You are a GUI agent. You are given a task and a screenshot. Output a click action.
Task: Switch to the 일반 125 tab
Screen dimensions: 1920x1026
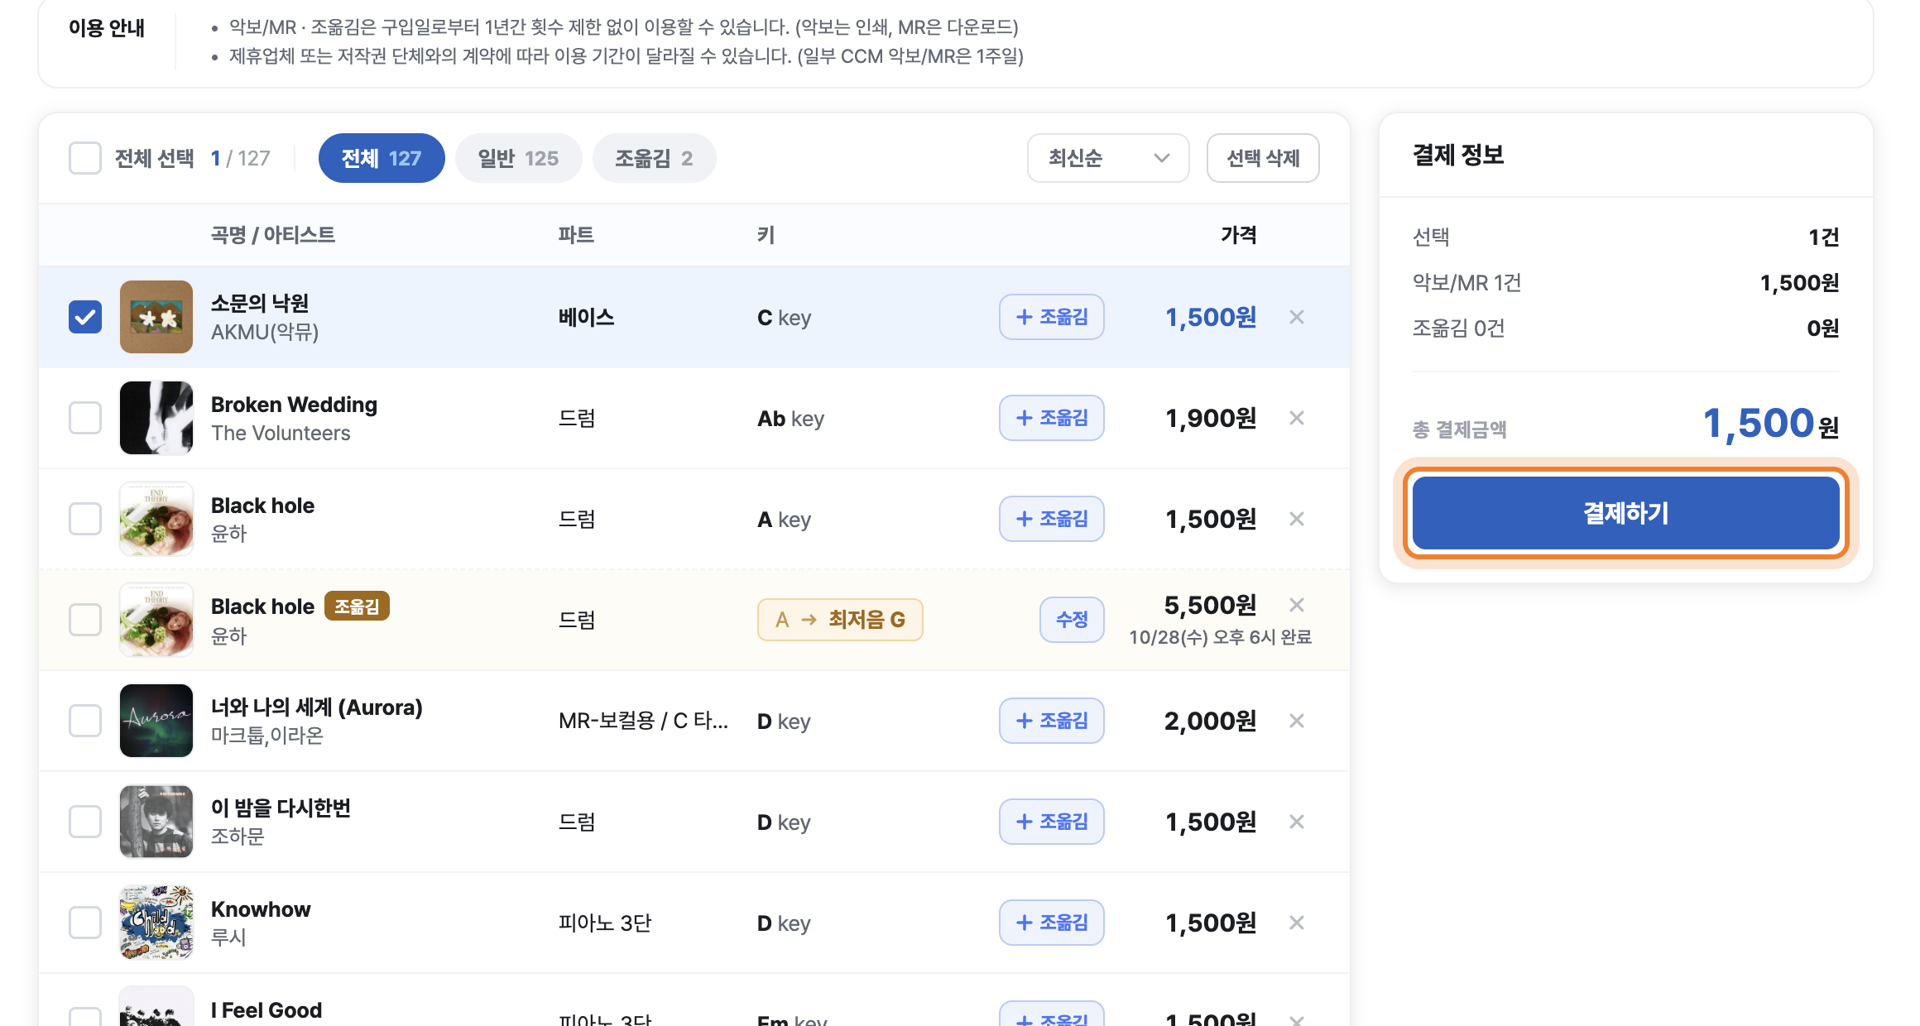(x=518, y=158)
